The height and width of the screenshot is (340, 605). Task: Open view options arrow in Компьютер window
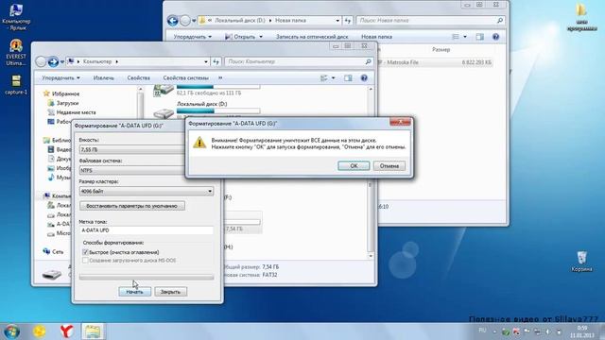pos(334,77)
